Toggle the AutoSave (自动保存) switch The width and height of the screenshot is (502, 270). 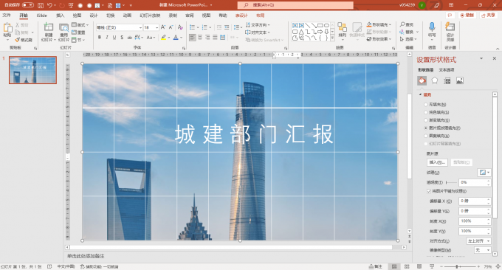pyautogui.click(x=28, y=5)
